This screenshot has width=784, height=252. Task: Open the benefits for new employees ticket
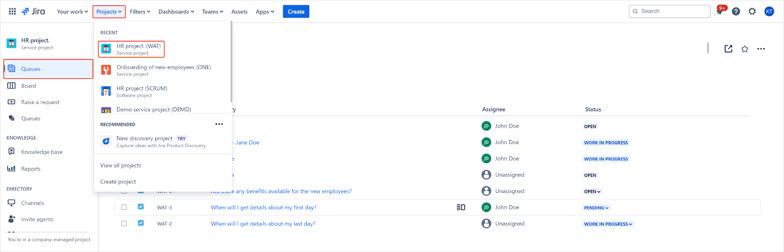pyautogui.click(x=281, y=191)
